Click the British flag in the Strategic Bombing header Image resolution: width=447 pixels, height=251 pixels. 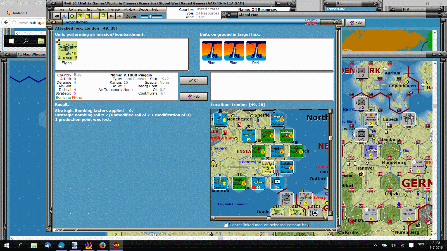pos(311,22)
